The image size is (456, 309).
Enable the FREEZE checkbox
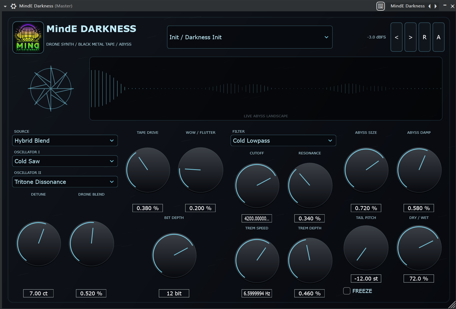pyautogui.click(x=347, y=291)
